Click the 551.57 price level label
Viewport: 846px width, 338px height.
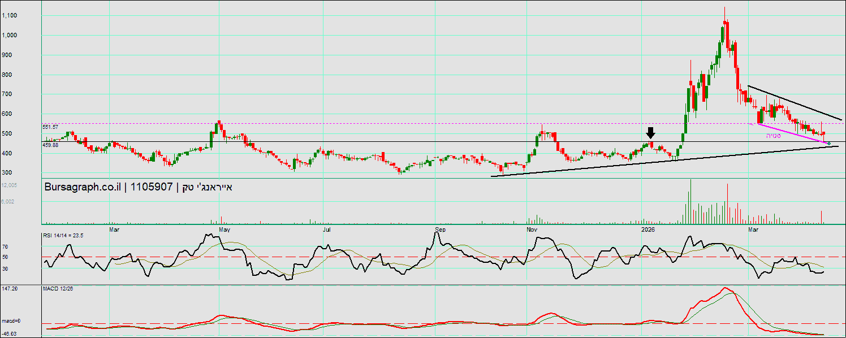(50, 127)
